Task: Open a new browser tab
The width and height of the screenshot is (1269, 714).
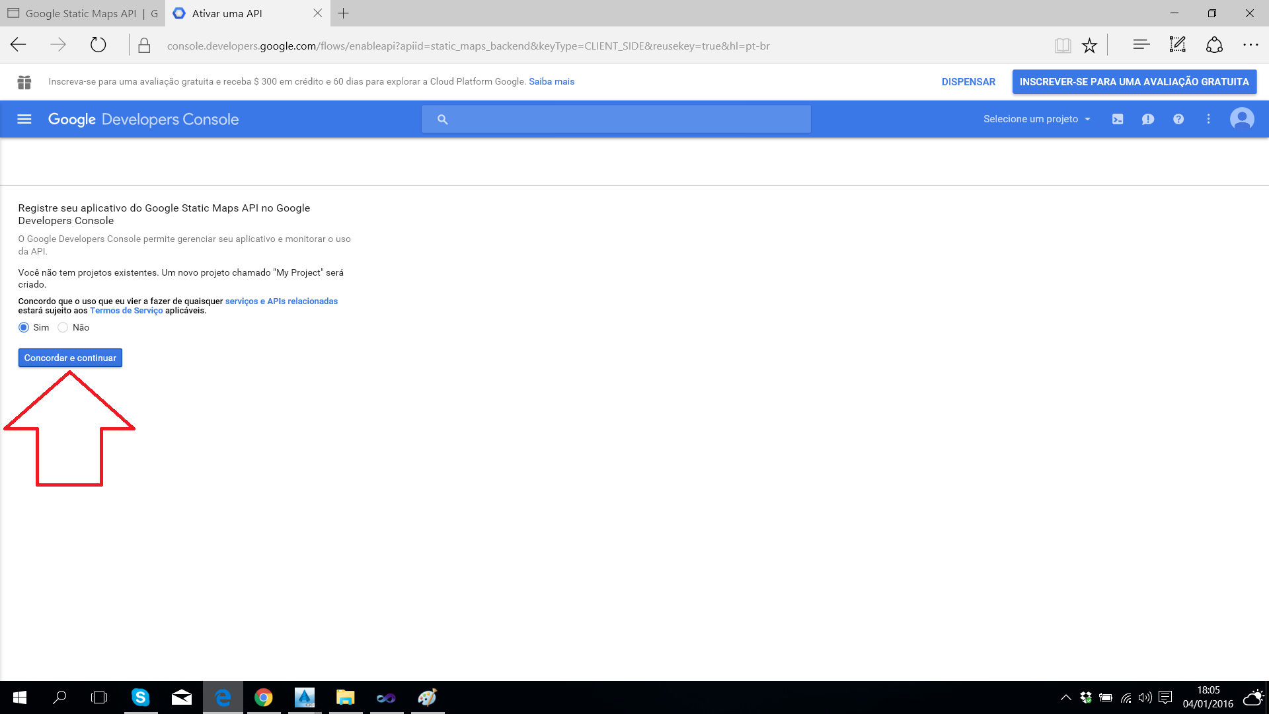Action: click(344, 13)
